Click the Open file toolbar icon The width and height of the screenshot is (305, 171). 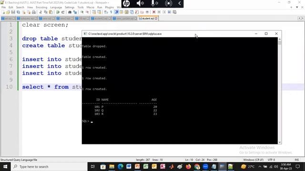click(8, 12)
